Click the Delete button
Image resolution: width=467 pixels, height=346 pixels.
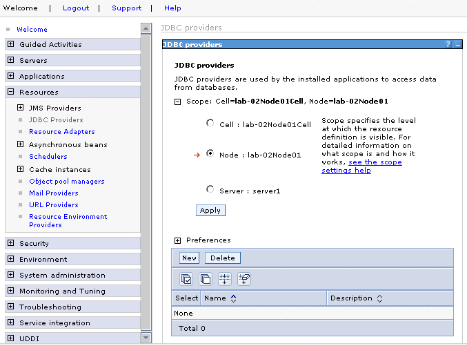223,258
